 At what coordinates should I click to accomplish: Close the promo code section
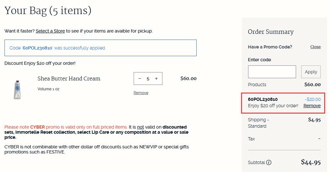pos(315,47)
